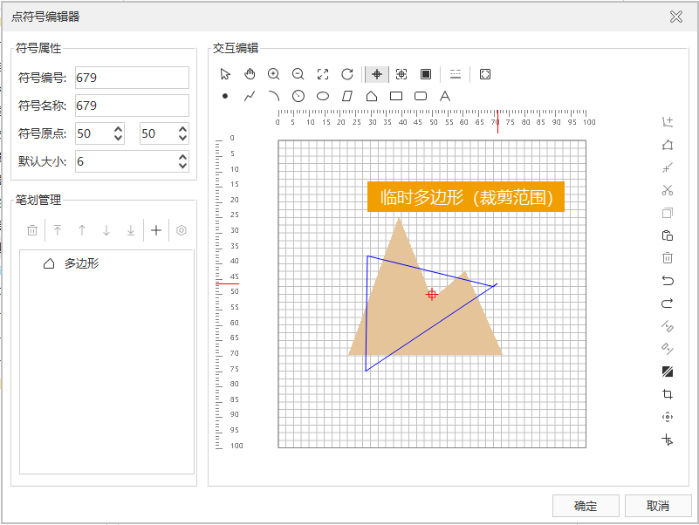Toggle the crosshair origin display button
This screenshot has height=525, width=699.
377,74
